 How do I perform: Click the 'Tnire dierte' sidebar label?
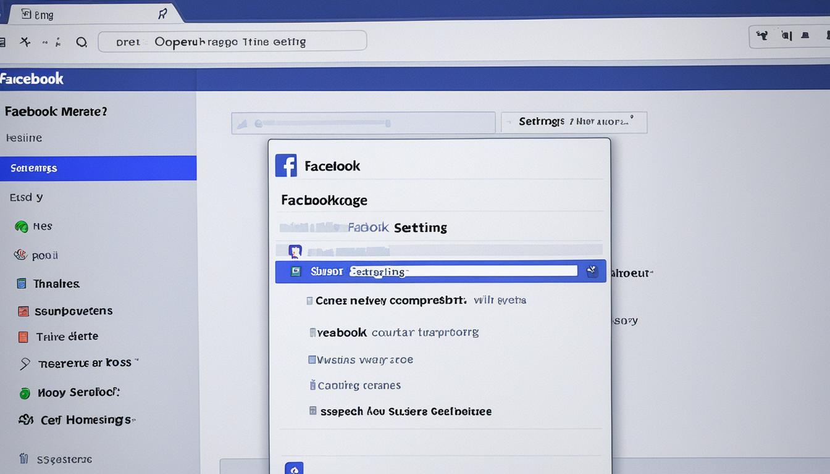67,336
